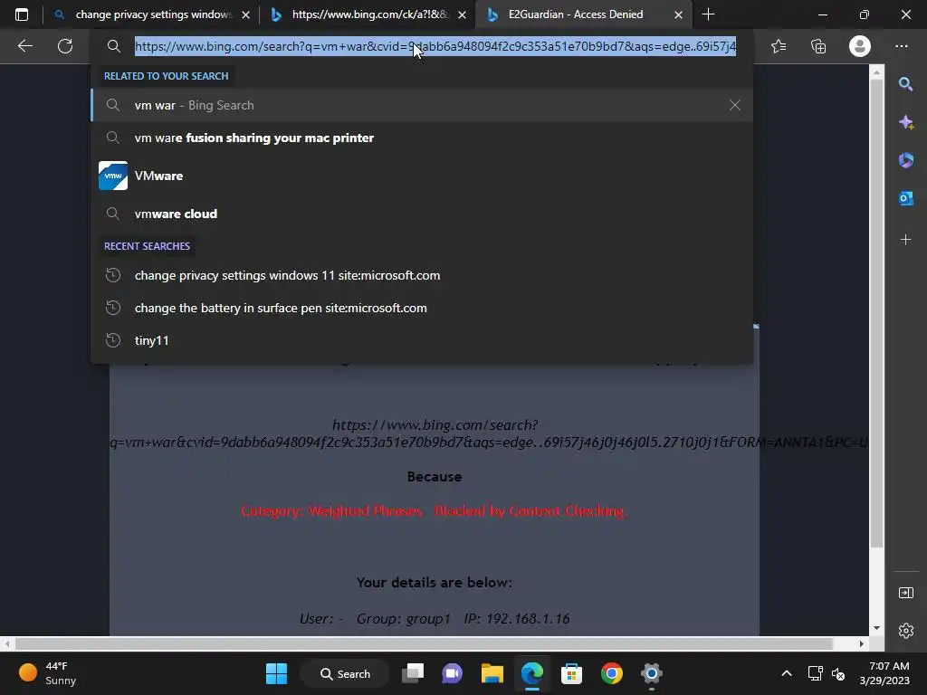Open VMware suggestion with logo
This screenshot has height=695, width=927.
coord(422,176)
